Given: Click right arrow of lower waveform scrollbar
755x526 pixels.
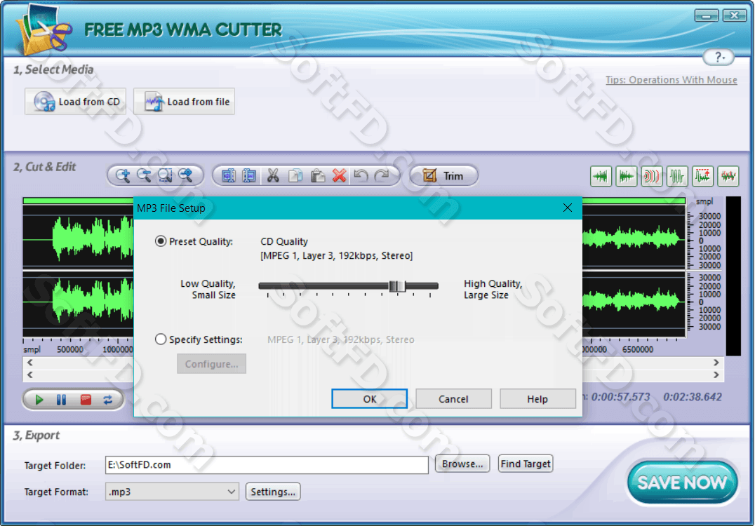Looking at the screenshot, I should point(716,375).
